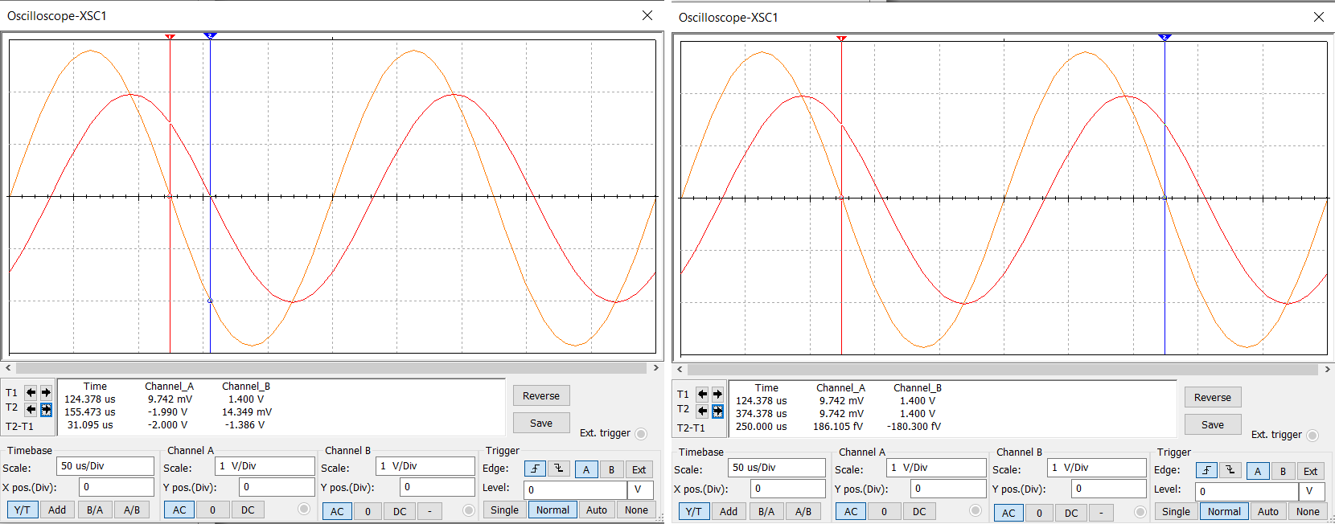Open trigger level unit V in left oscilloscope

[x=640, y=489]
